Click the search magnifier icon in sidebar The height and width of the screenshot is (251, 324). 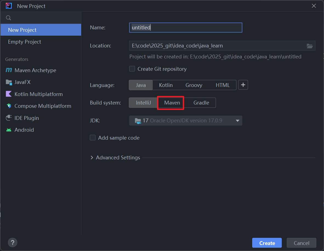[8, 18]
